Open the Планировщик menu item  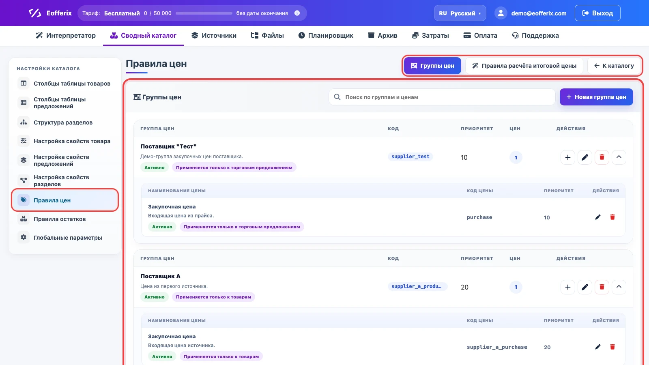click(326, 35)
